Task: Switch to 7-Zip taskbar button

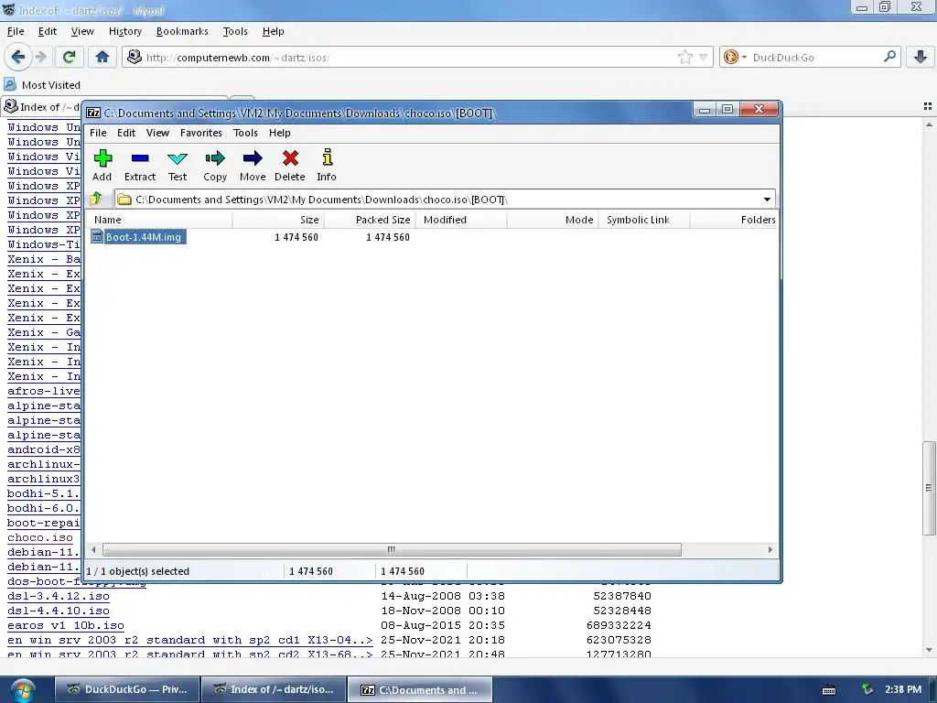Action: pyautogui.click(x=420, y=689)
